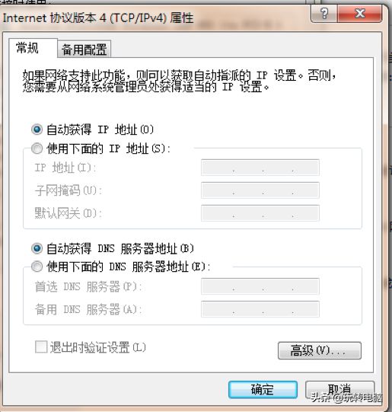This screenshot has height=412, width=392.
Task: Switch to the 常规 tab
Action: pyautogui.click(x=27, y=48)
